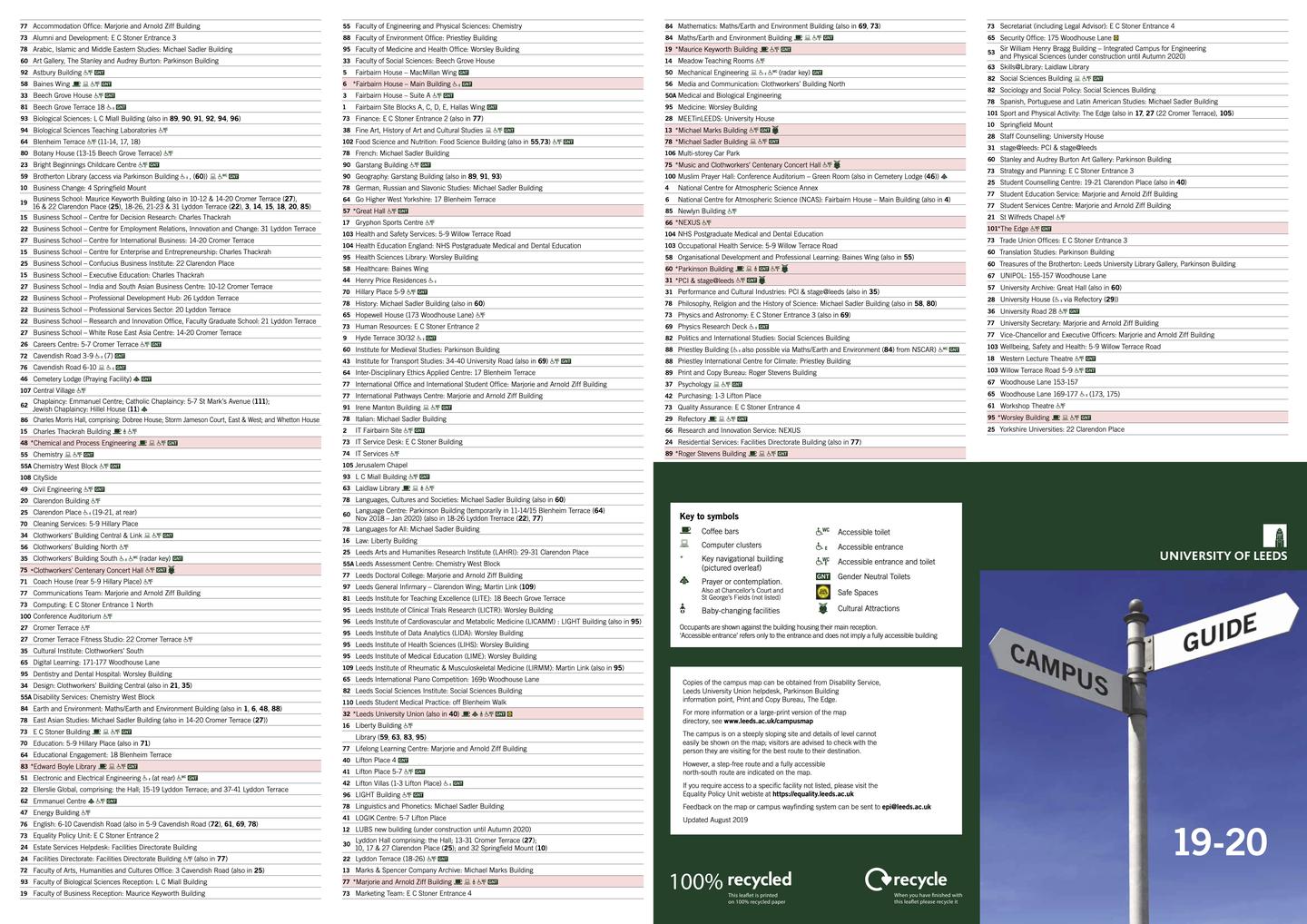Screen dimensions: 1307x924
Task: Click the computer icon in Brotherton Library row
Action: tap(212, 176)
